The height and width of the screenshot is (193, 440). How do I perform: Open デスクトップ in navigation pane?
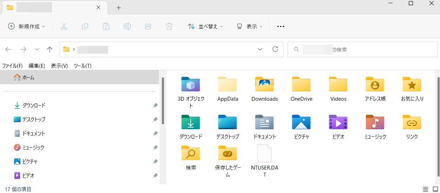click(x=30, y=119)
